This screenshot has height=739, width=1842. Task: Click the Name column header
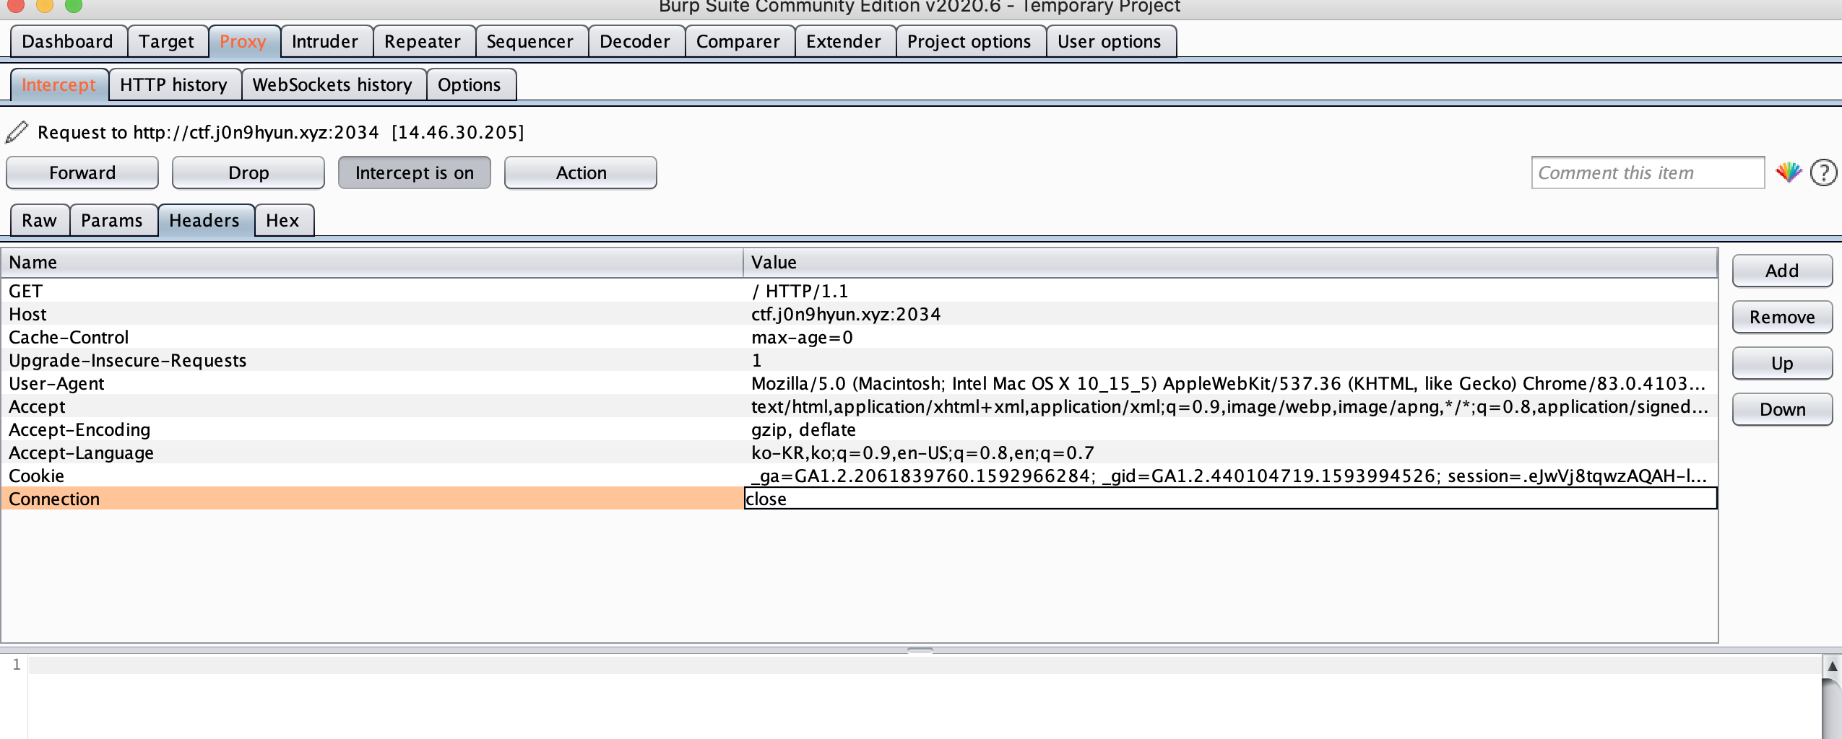click(372, 263)
